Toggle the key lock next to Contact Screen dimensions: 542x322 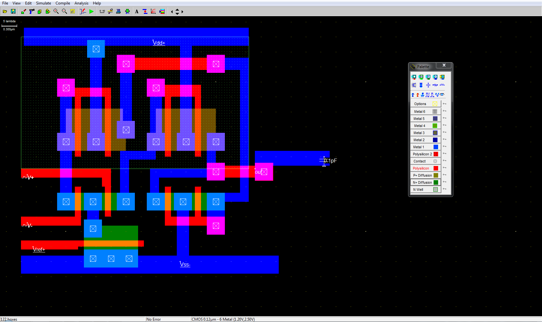(x=445, y=161)
